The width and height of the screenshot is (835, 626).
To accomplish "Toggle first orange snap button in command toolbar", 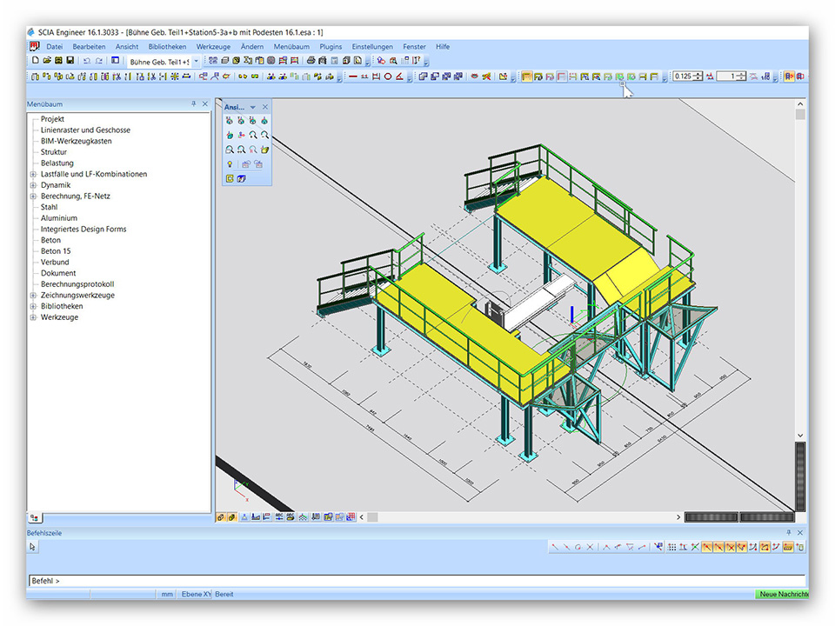I will [707, 547].
